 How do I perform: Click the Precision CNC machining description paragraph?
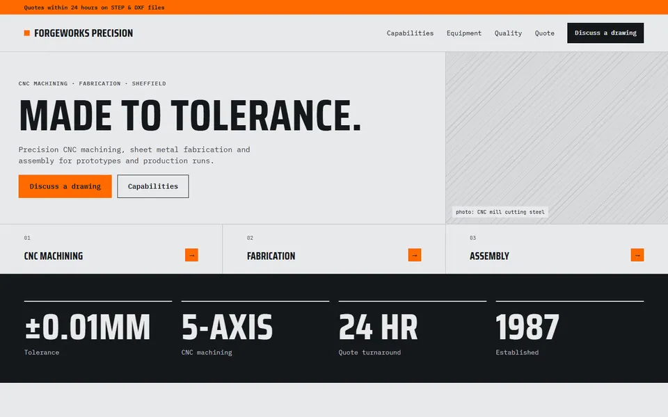(x=134, y=155)
